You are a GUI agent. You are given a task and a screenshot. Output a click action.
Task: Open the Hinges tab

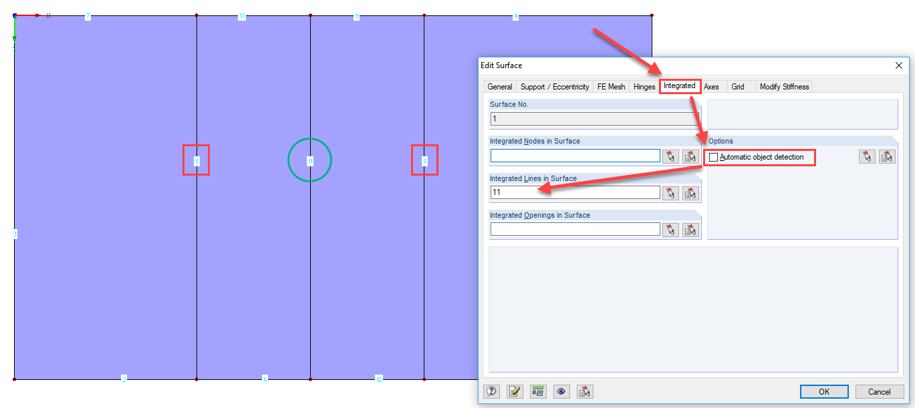point(643,86)
